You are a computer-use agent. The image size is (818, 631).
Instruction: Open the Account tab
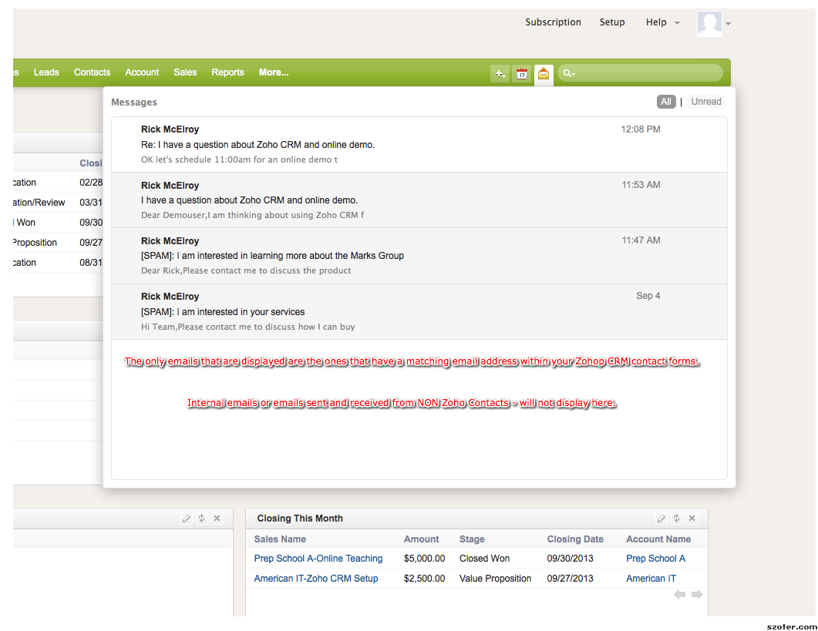point(142,72)
